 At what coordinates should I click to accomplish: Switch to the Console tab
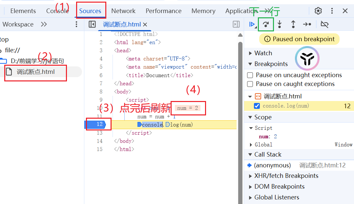pyautogui.click(x=57, y=11)
